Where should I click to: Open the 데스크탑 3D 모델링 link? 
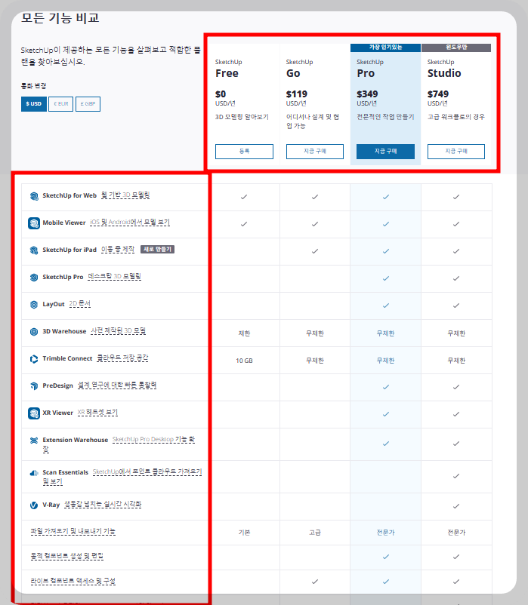click(x=114, y=276)
